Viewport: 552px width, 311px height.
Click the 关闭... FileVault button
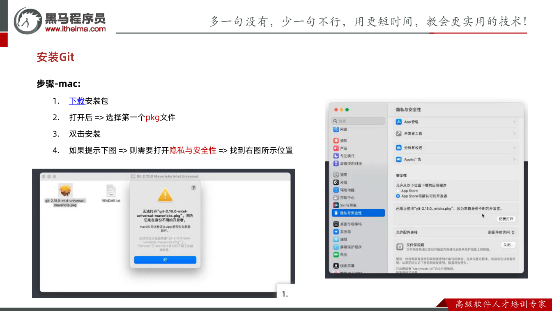[x=508, y=245]
